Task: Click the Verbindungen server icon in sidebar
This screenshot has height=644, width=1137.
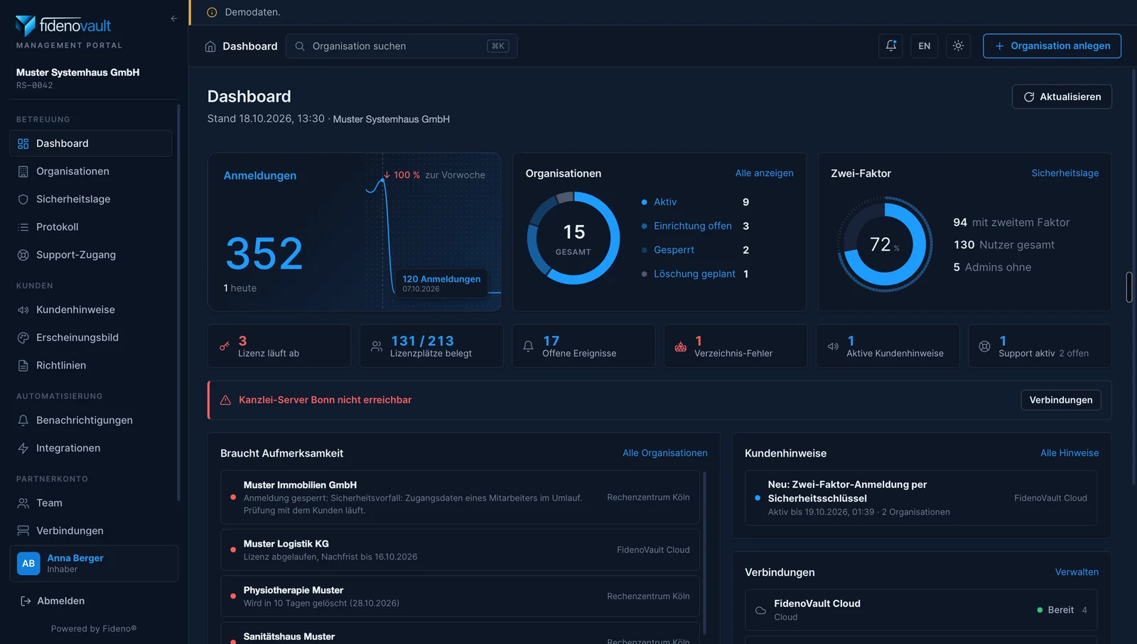Action: tap(23, 530)
